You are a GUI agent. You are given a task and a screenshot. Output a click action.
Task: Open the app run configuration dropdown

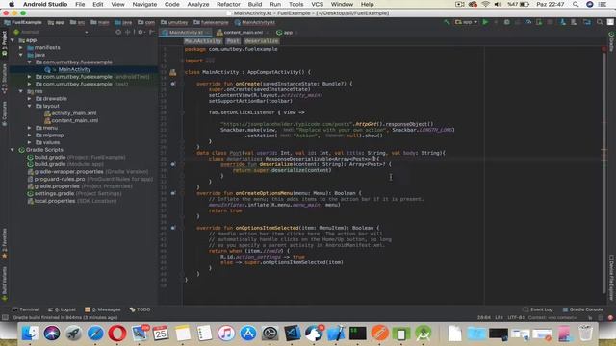pos(466,22)
